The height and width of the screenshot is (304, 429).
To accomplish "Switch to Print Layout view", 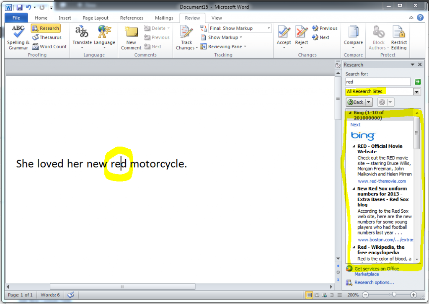I will click(309, 295).
